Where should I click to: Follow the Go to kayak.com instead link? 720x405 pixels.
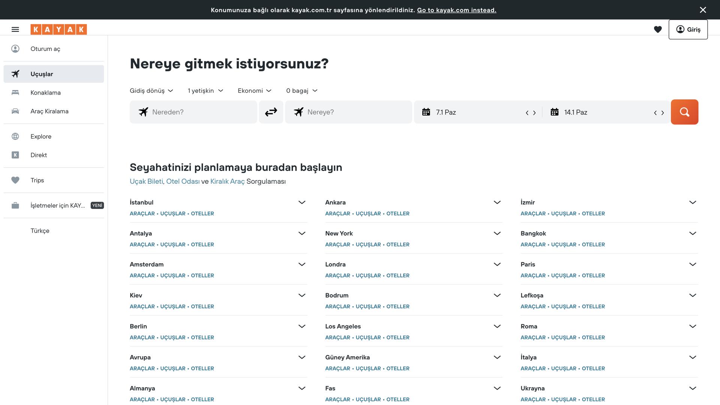(456, 10)
